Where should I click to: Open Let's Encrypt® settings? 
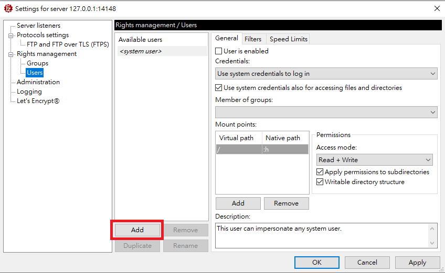[38, 101]
